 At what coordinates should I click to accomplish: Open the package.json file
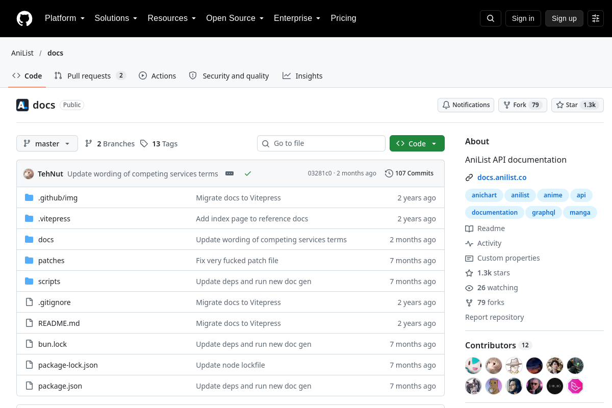[x=60, y=386]
